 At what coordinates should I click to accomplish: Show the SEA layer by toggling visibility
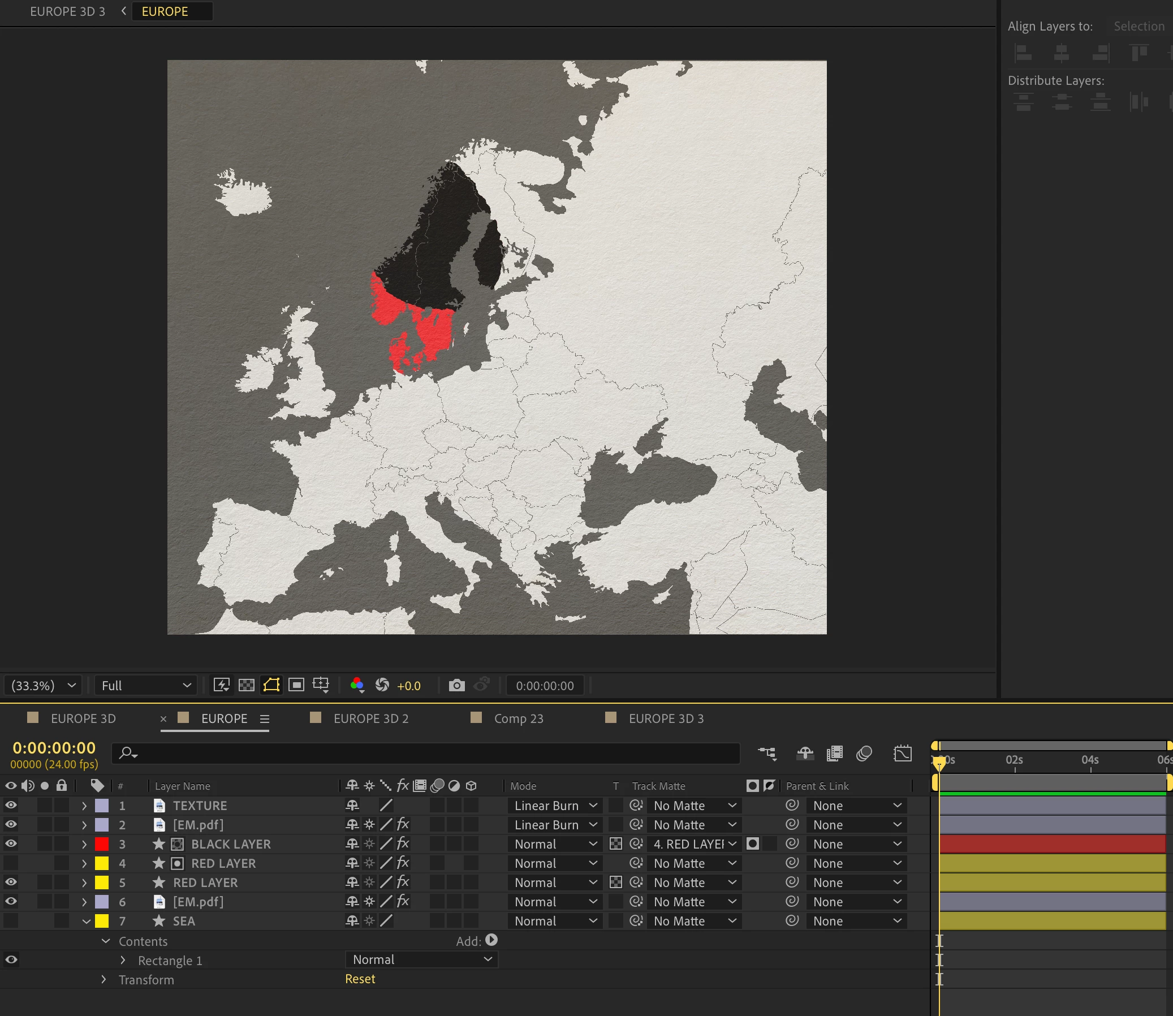pos(11,921)
